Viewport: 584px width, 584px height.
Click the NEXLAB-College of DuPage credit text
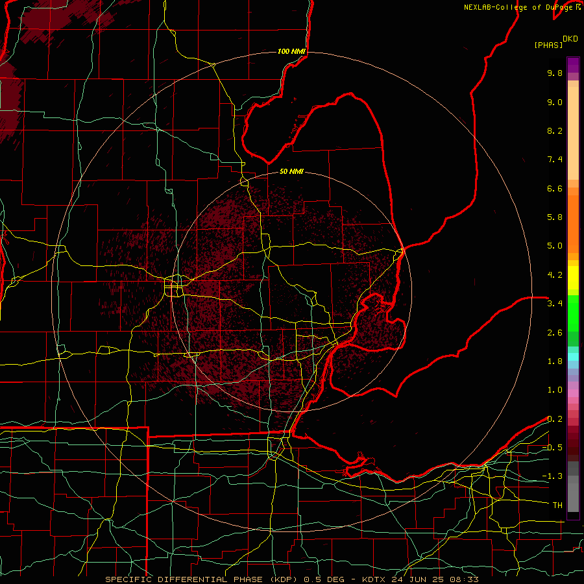coord(518,7)
